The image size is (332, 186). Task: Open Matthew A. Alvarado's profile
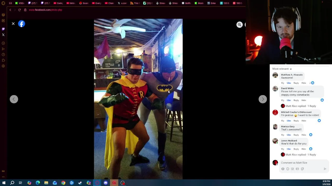[x=292, y=75]
